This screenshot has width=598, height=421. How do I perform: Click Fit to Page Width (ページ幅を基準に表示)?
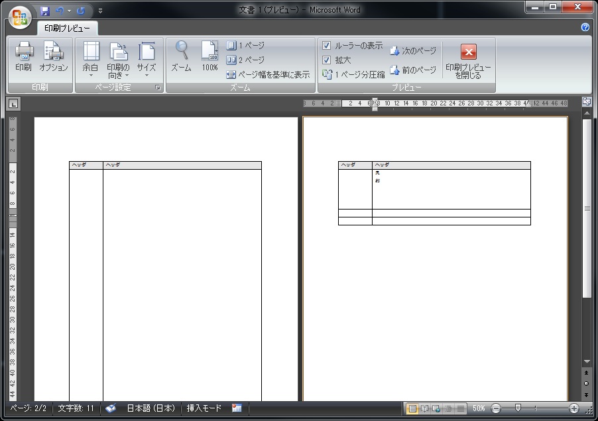(268, 75)
